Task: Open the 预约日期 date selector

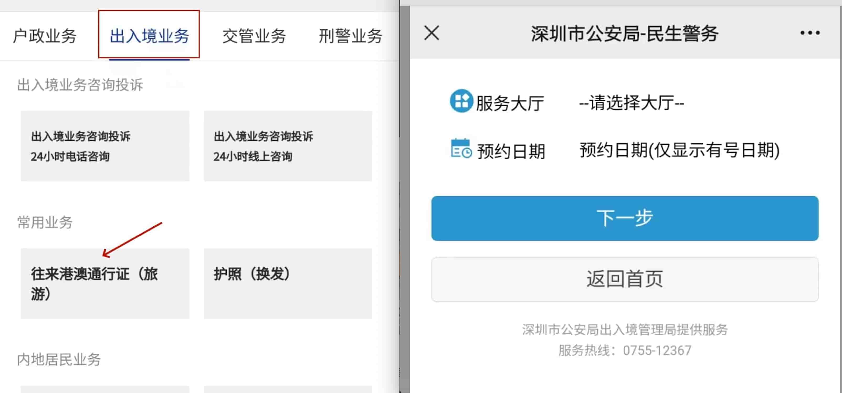Action: (x=679, y=150)
